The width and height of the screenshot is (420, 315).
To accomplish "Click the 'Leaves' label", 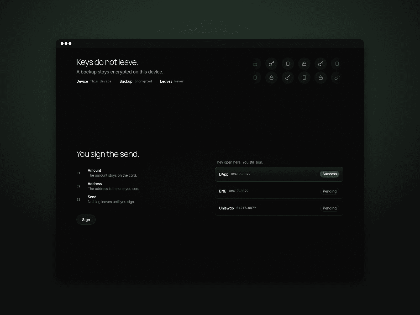I will click(166, 81).
